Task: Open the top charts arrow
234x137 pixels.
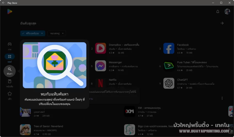Action: (222, 23)
